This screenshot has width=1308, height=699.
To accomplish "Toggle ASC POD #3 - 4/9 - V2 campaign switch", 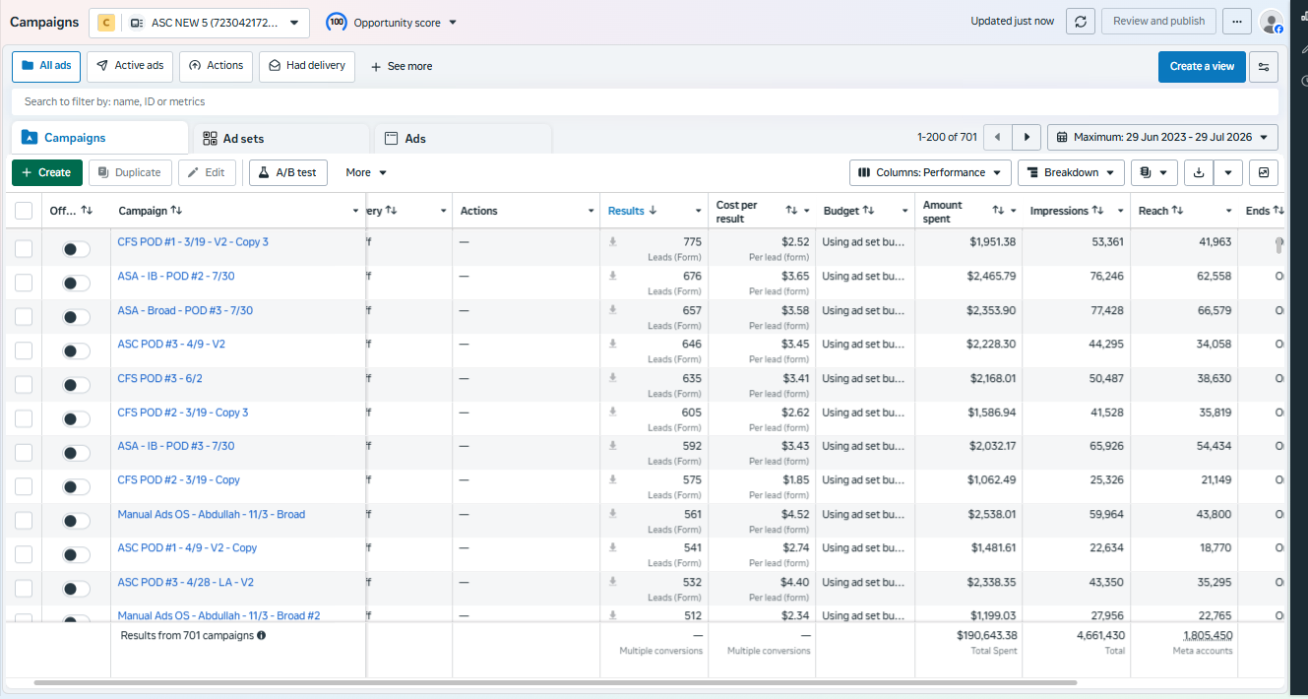I will (x=76, y=351).
